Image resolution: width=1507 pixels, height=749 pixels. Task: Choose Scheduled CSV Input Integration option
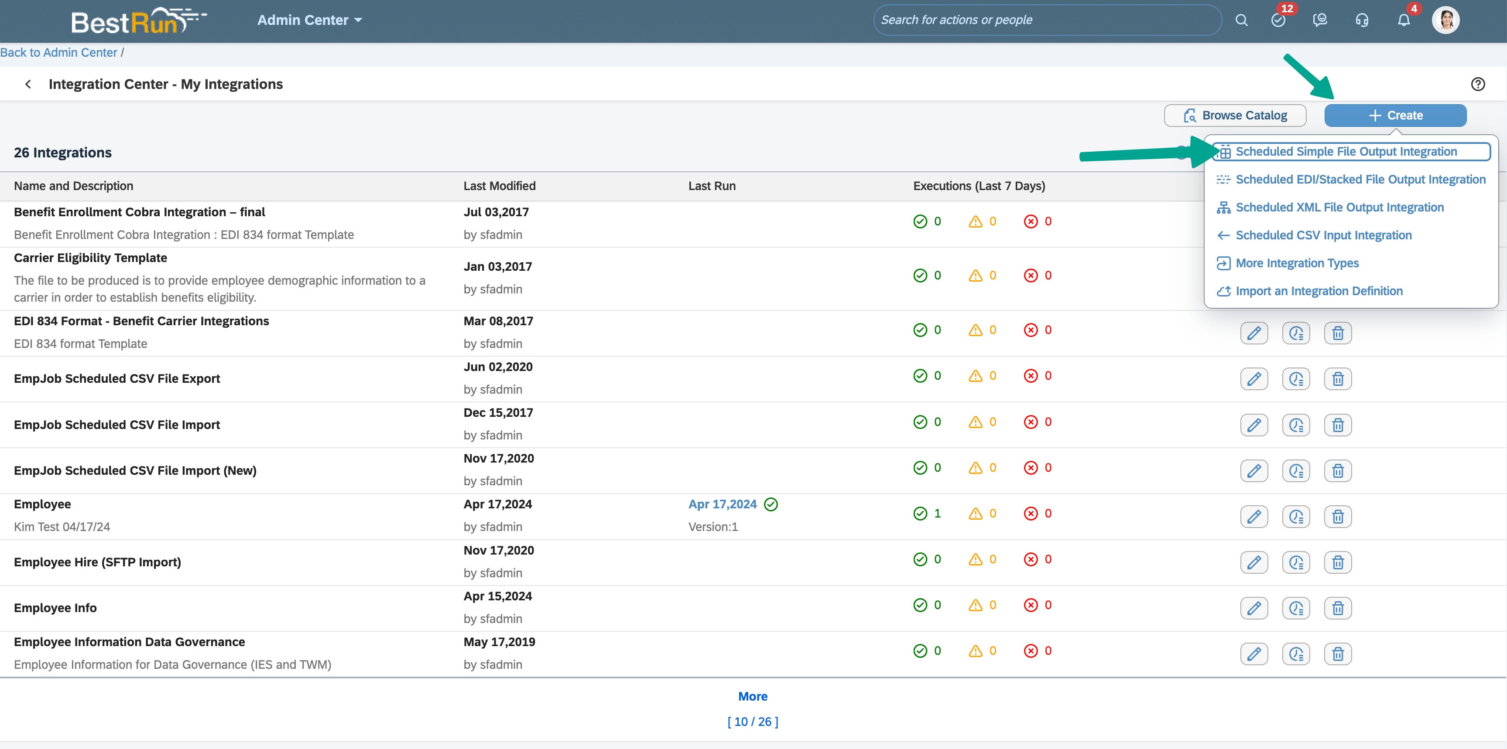tap(1323, 235)
